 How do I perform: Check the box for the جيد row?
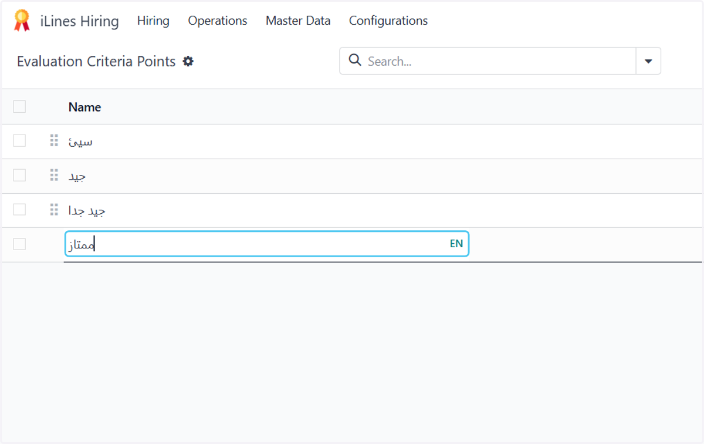(x=19, y=175)
